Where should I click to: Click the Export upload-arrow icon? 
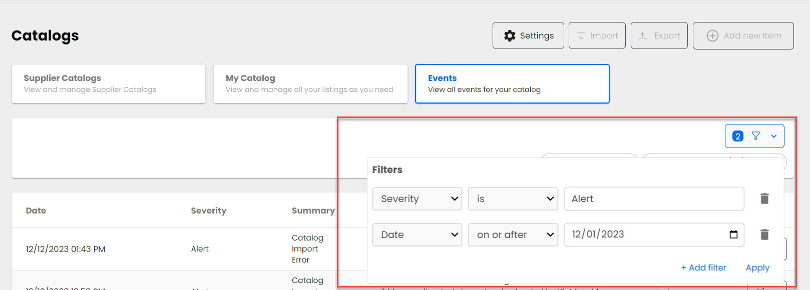(643, 35)
